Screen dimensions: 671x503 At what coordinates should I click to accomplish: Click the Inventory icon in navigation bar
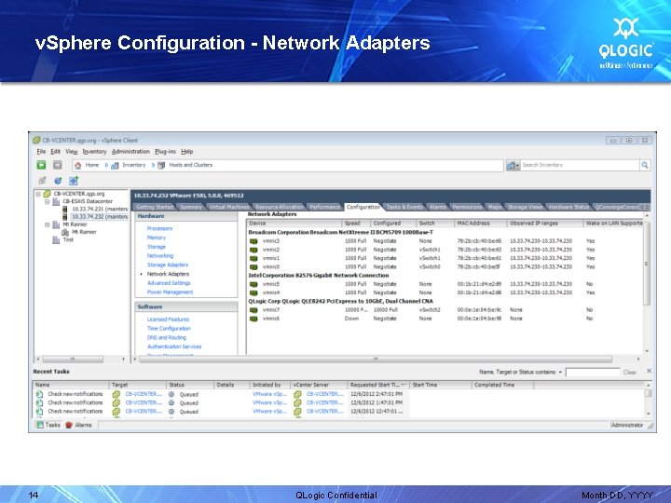[x=115, y=166]
